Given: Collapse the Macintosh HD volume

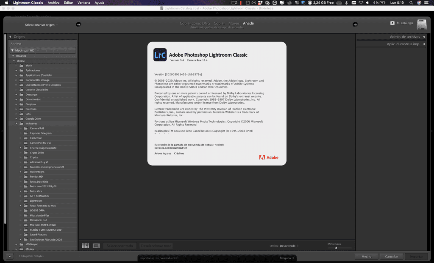Looking at the screenshot, I should [x=12, y=50].
